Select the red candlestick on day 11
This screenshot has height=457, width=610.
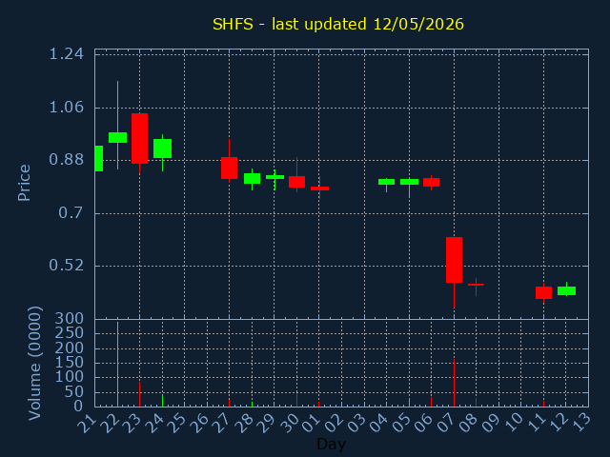pyautogui.click(x=543, y=292)
